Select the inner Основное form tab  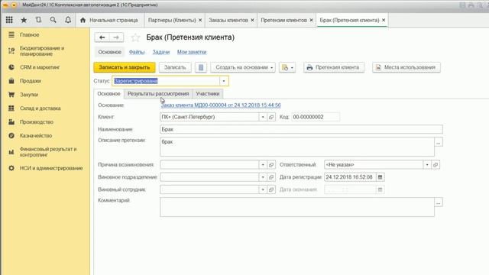108,93
